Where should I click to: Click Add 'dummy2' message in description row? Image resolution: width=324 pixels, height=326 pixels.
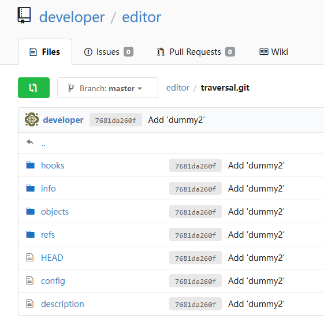tap(256, 304)
